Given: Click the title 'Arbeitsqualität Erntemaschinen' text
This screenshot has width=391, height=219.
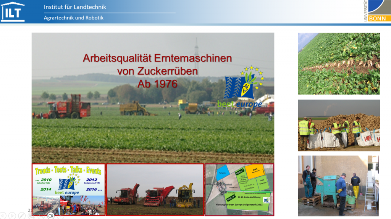Looking at the screenshot, I should [157, 58].
